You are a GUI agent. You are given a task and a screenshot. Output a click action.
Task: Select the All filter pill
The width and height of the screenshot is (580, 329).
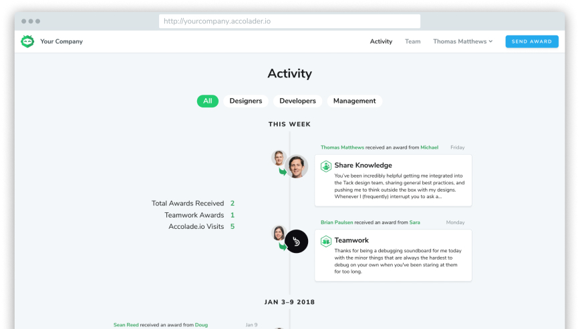click(x=208, y=101)
